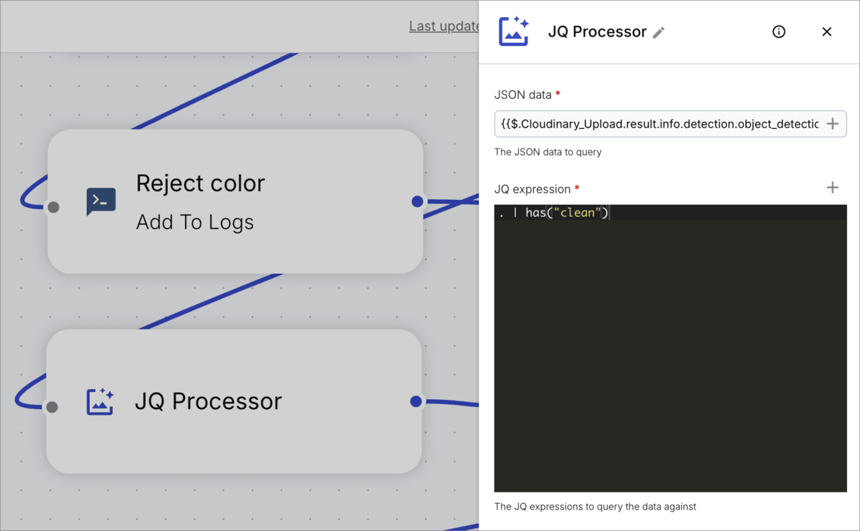This screenshot has width=860, height=531.
Task: Click the "JQ Processor" title in the panel header
Action: [x=597, y=32]
